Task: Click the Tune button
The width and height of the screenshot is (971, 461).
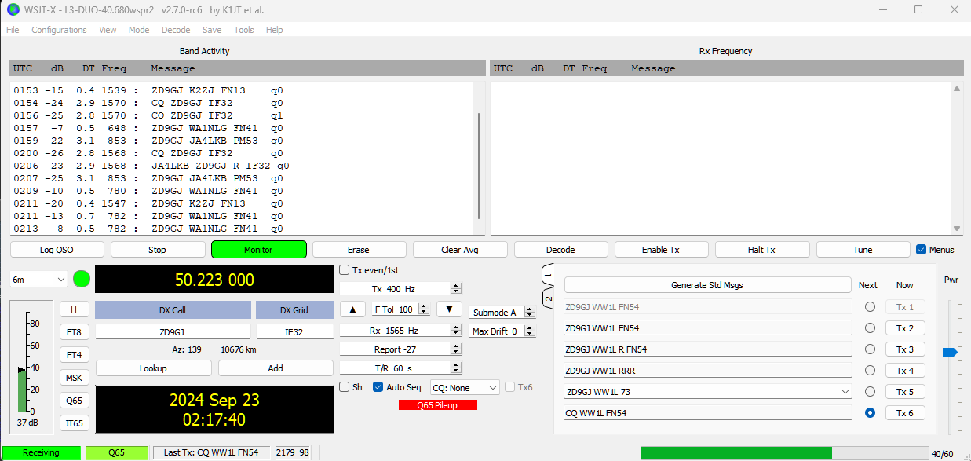Action: (863, 250)
